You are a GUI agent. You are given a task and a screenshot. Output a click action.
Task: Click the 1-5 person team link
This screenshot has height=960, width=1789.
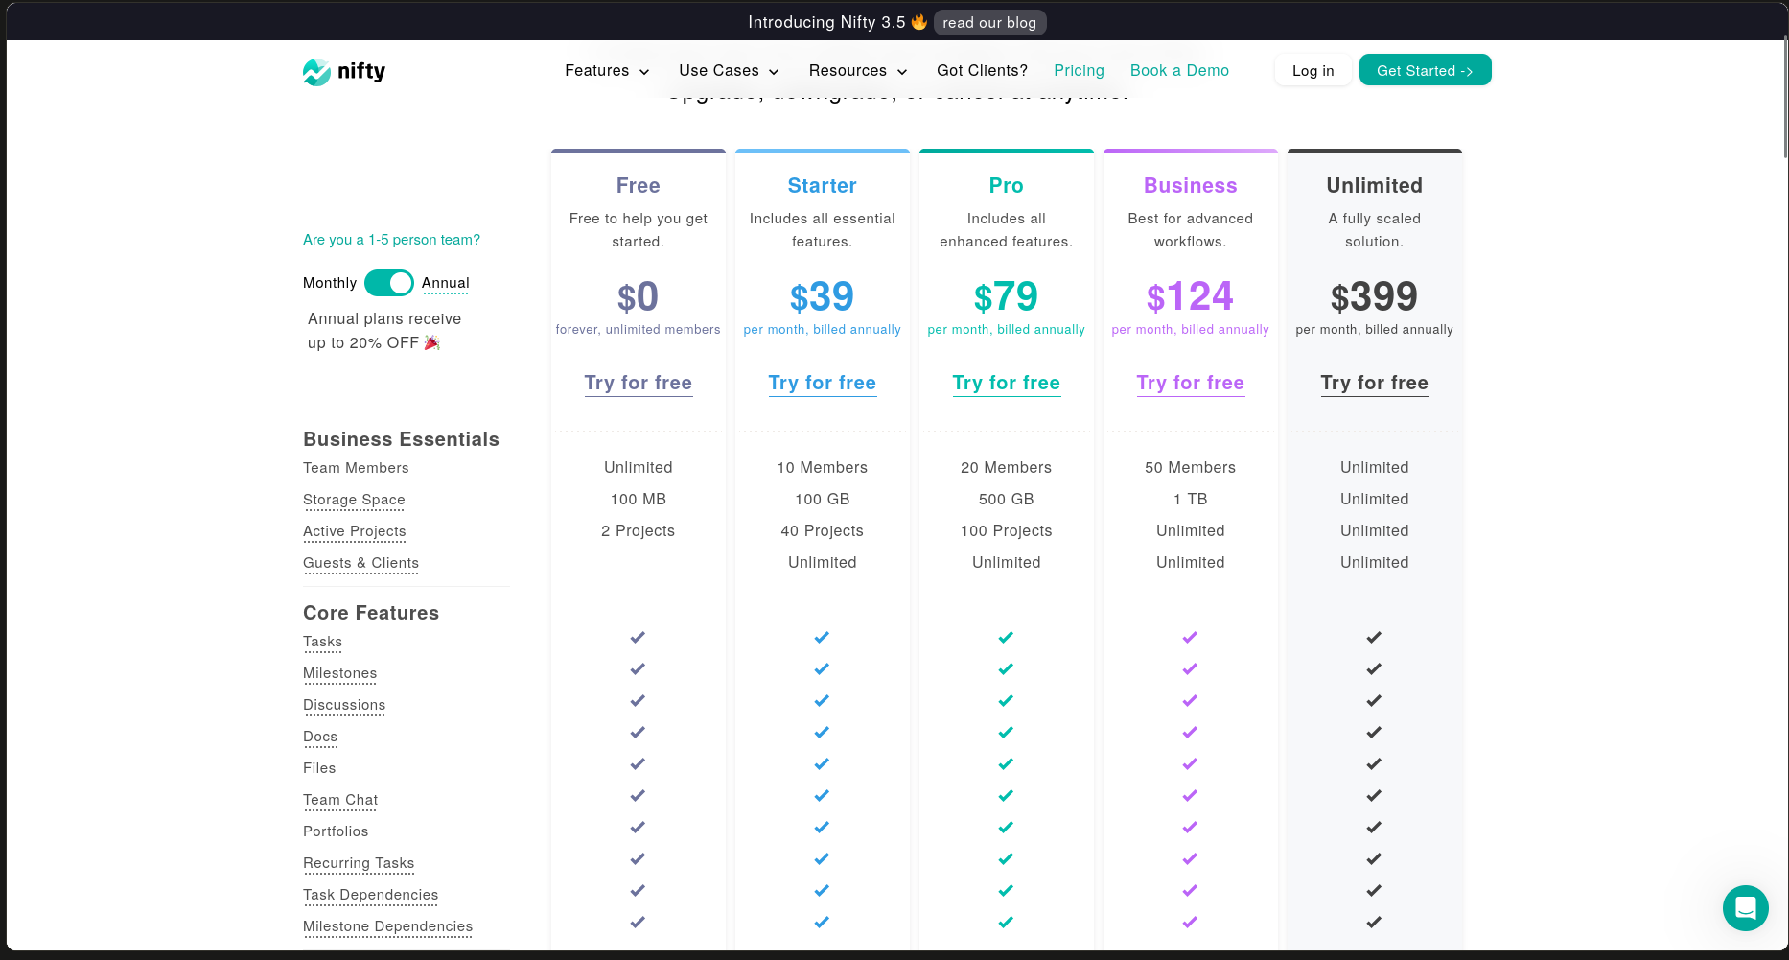(x=391, y=240)
